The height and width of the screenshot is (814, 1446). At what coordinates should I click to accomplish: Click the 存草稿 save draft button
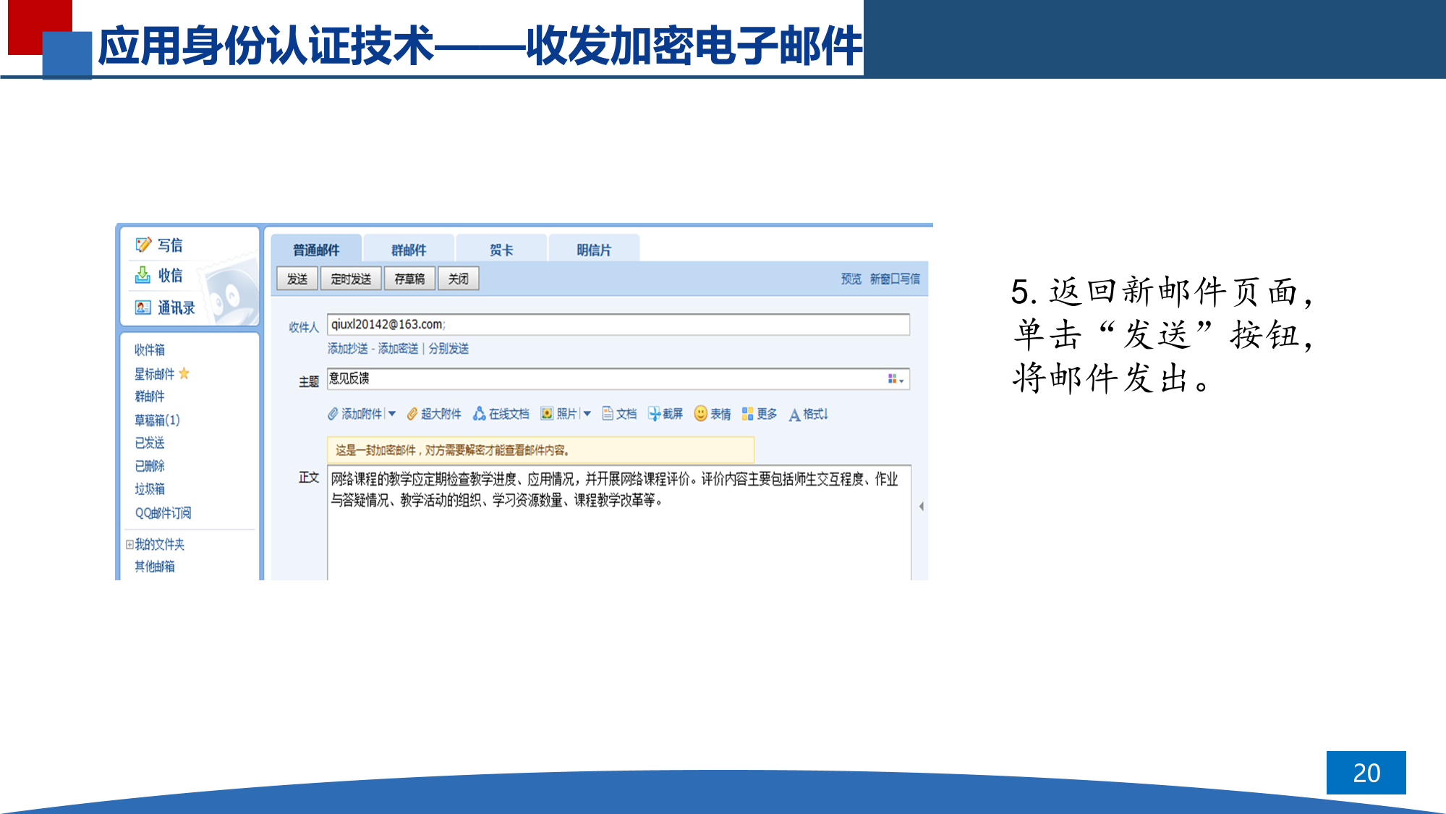(409, 279)
